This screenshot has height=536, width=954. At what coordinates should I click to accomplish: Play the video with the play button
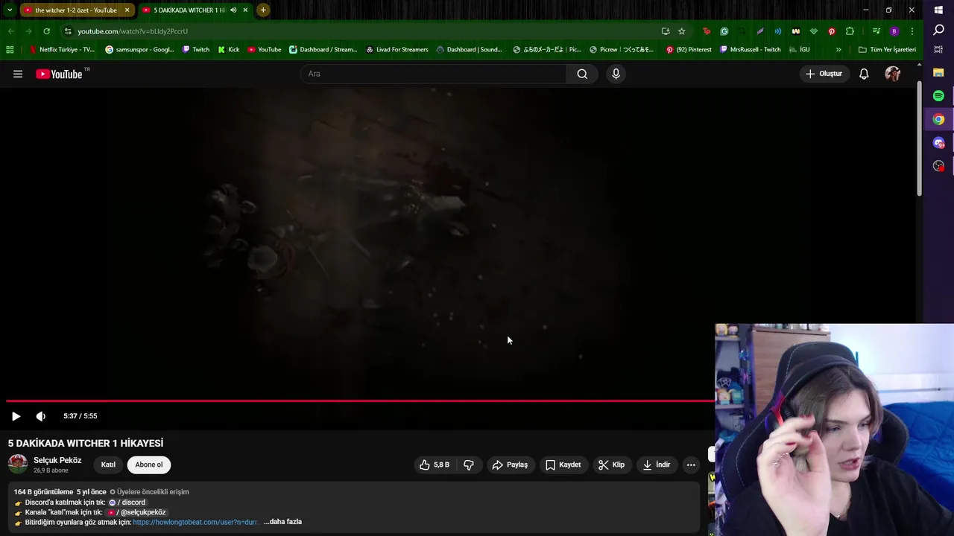pos(16,416)
